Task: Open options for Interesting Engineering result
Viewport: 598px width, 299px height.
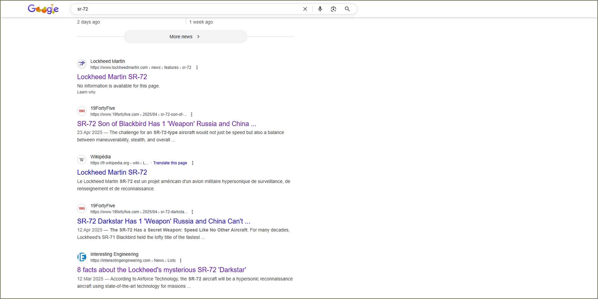Action: pos(181,261)
